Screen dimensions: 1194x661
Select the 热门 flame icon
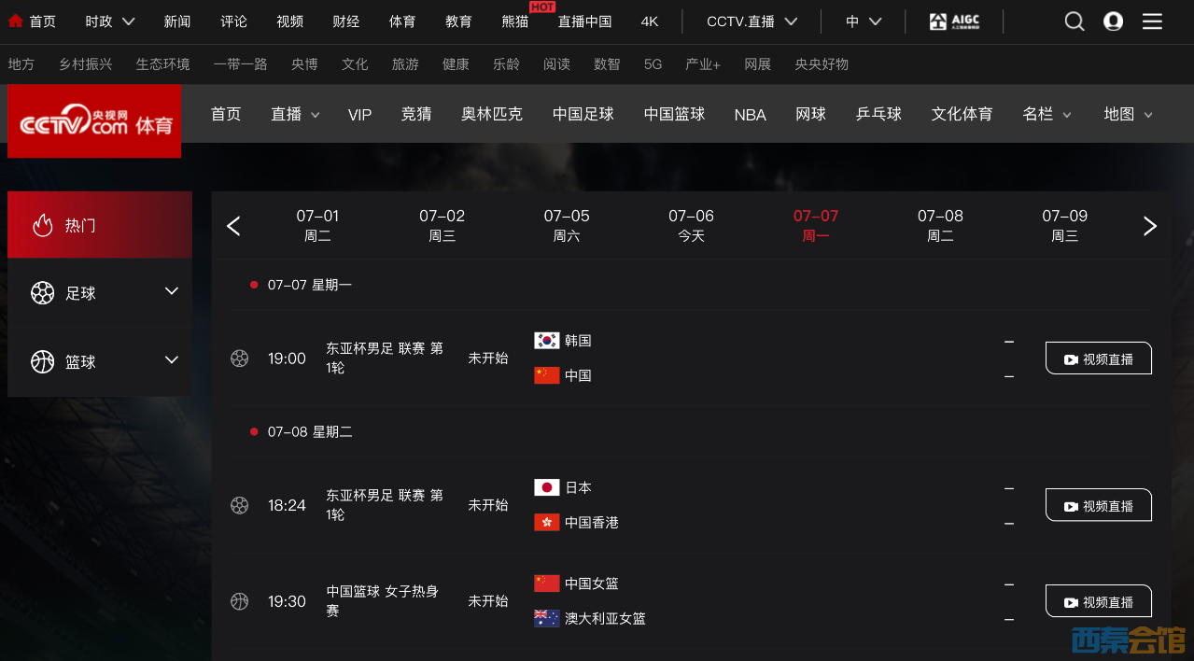[42, 225]
